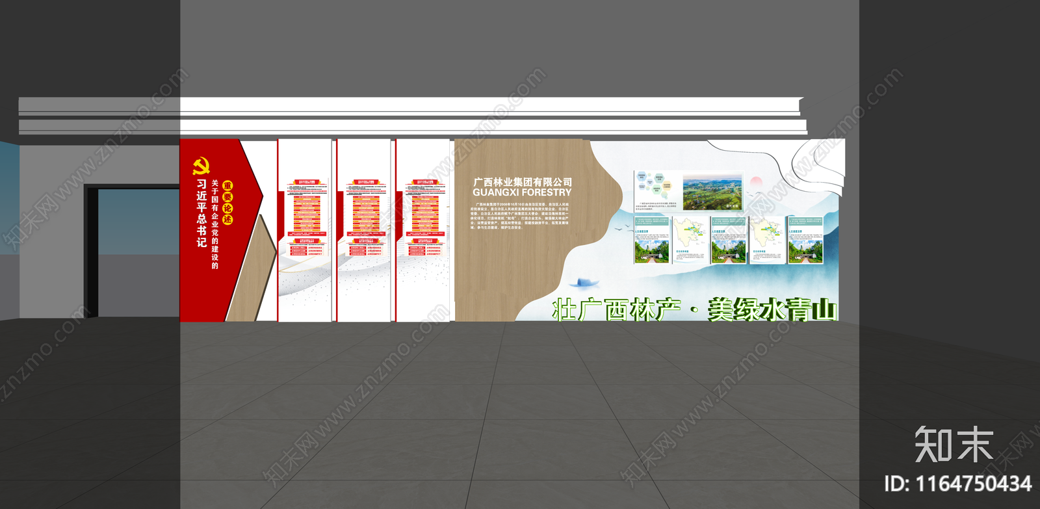Open the first small card with the forest house photo

[x=652, y=241]
